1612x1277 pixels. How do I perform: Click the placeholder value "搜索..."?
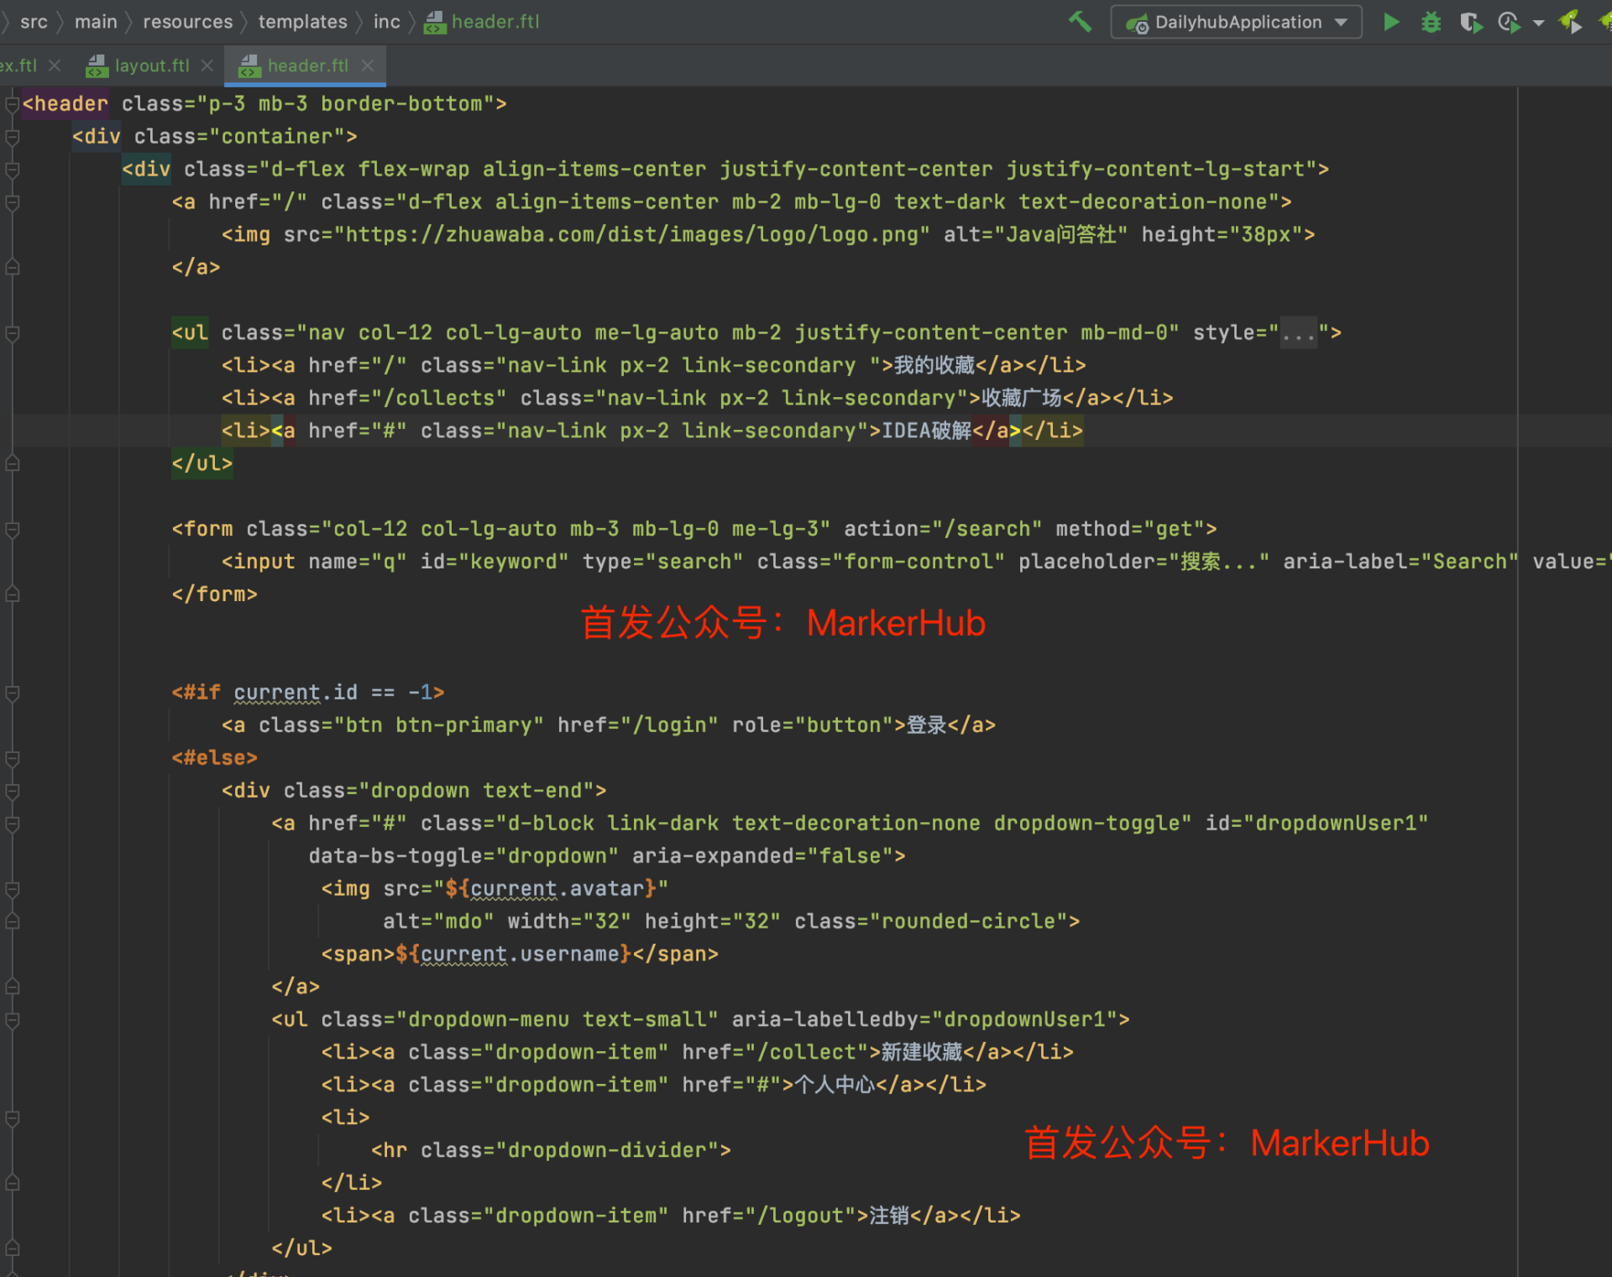(x=1218, y=563)
